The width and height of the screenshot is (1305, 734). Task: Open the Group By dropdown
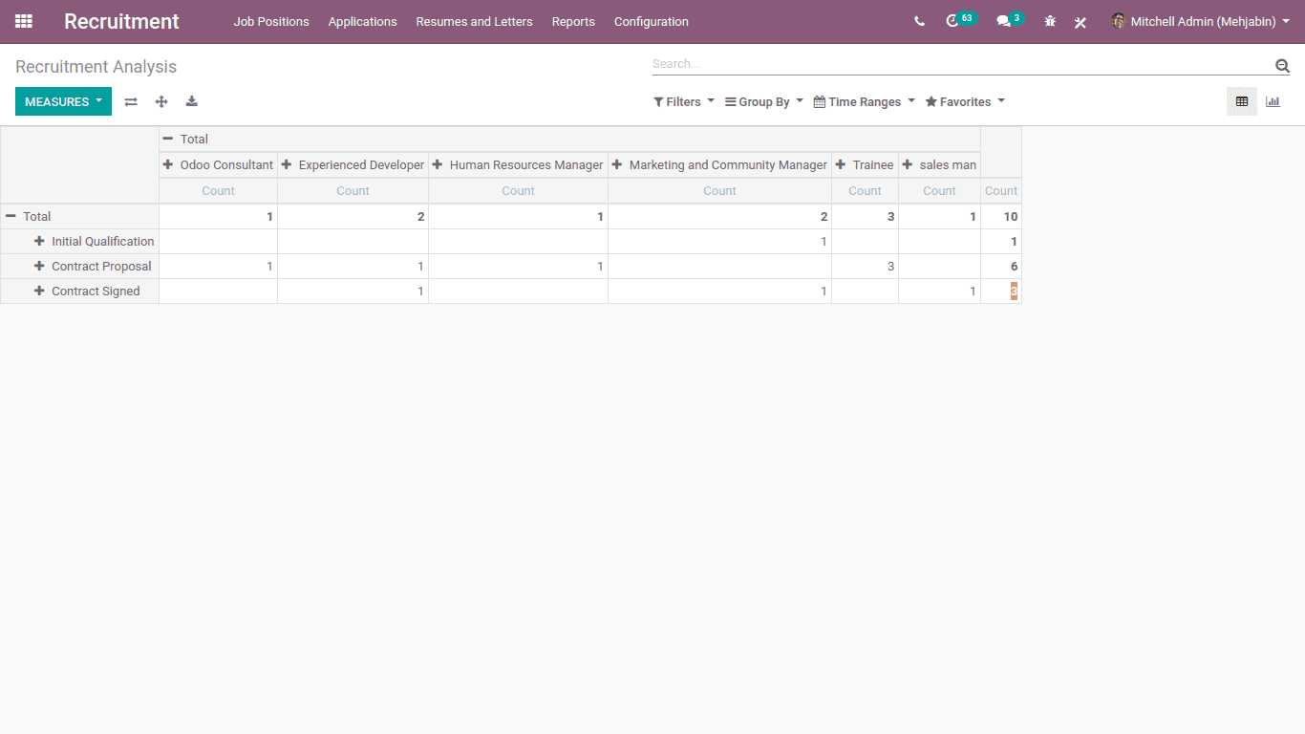click(x=764, y=102)
